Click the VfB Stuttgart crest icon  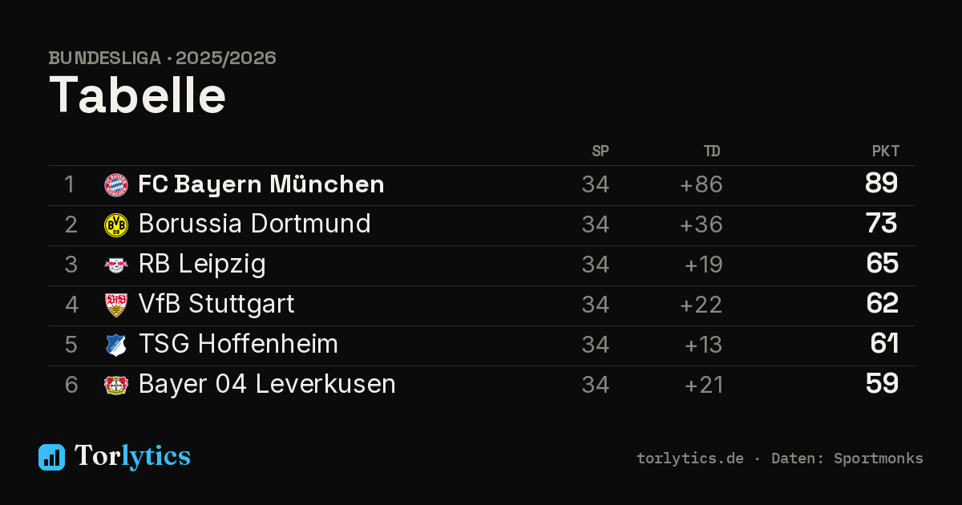(116, 305)
